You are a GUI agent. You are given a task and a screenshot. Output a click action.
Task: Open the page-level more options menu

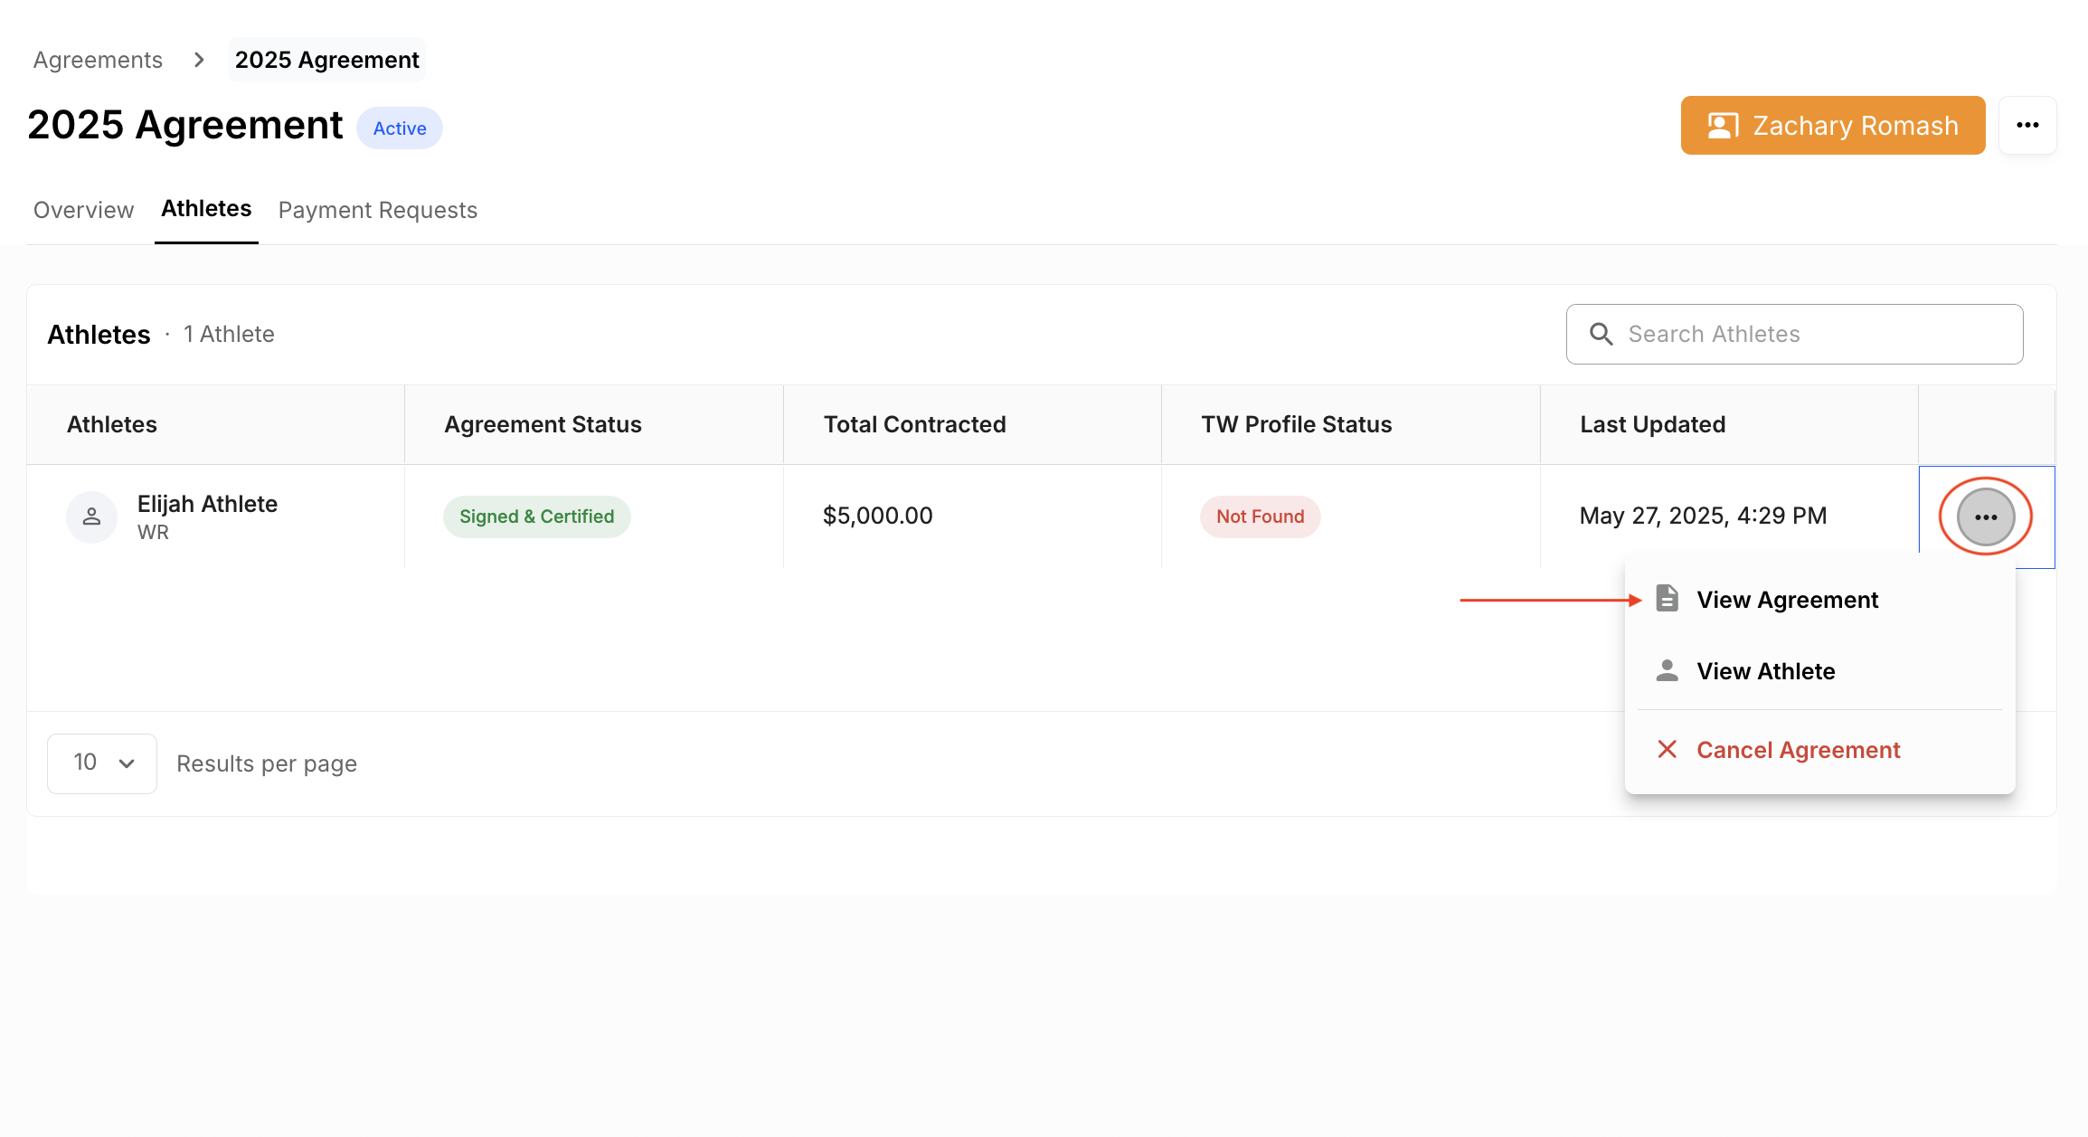2027,125
